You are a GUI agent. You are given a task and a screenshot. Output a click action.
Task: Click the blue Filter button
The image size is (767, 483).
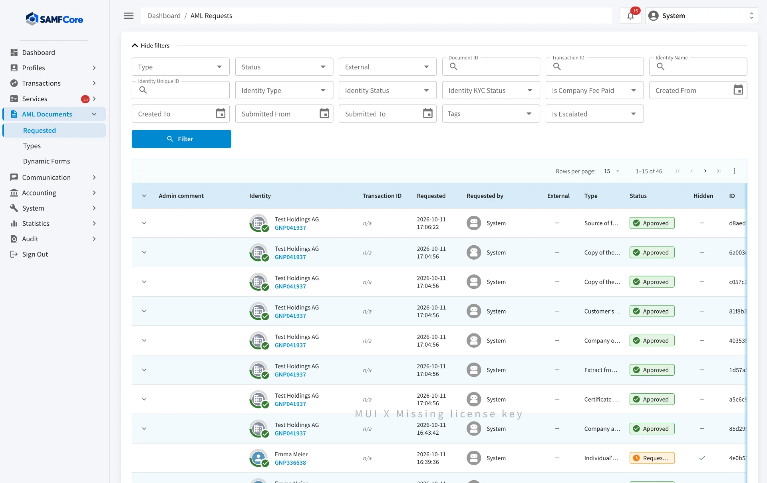181,139
